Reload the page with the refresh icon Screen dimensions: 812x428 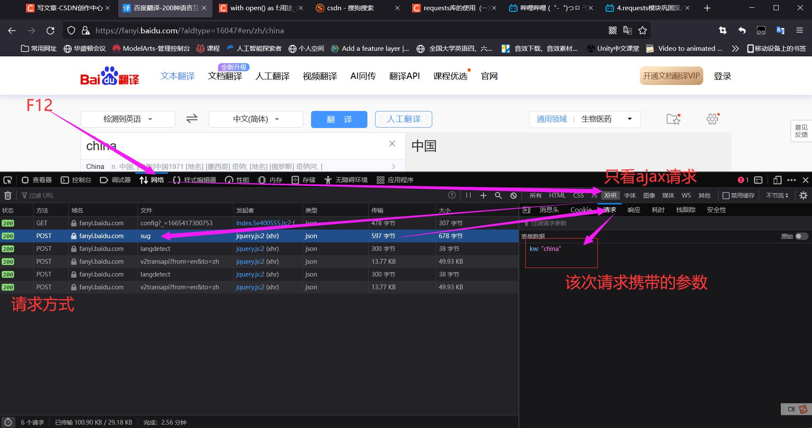[50, 30]
